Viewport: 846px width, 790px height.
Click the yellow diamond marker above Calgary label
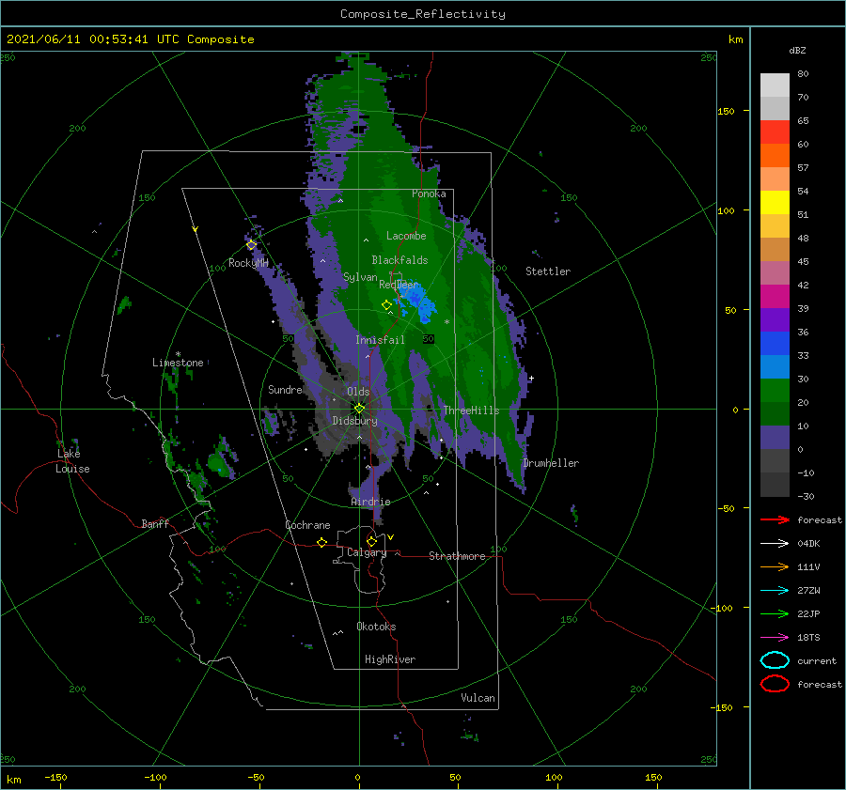[x=371, y=541]
